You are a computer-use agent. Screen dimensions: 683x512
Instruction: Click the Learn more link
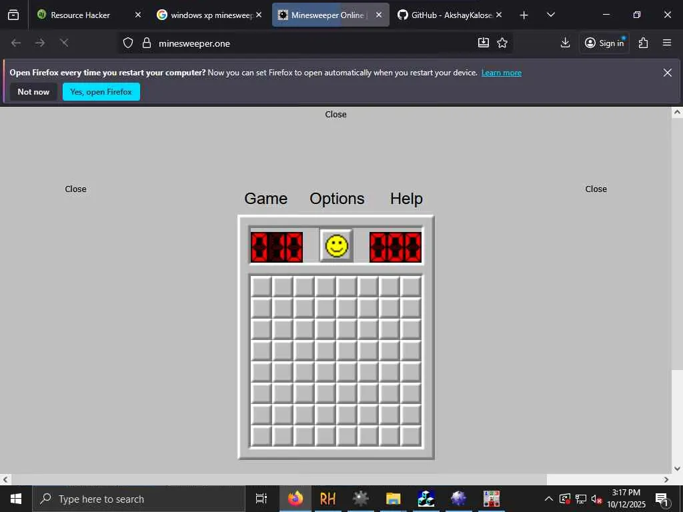pos(502,73)
